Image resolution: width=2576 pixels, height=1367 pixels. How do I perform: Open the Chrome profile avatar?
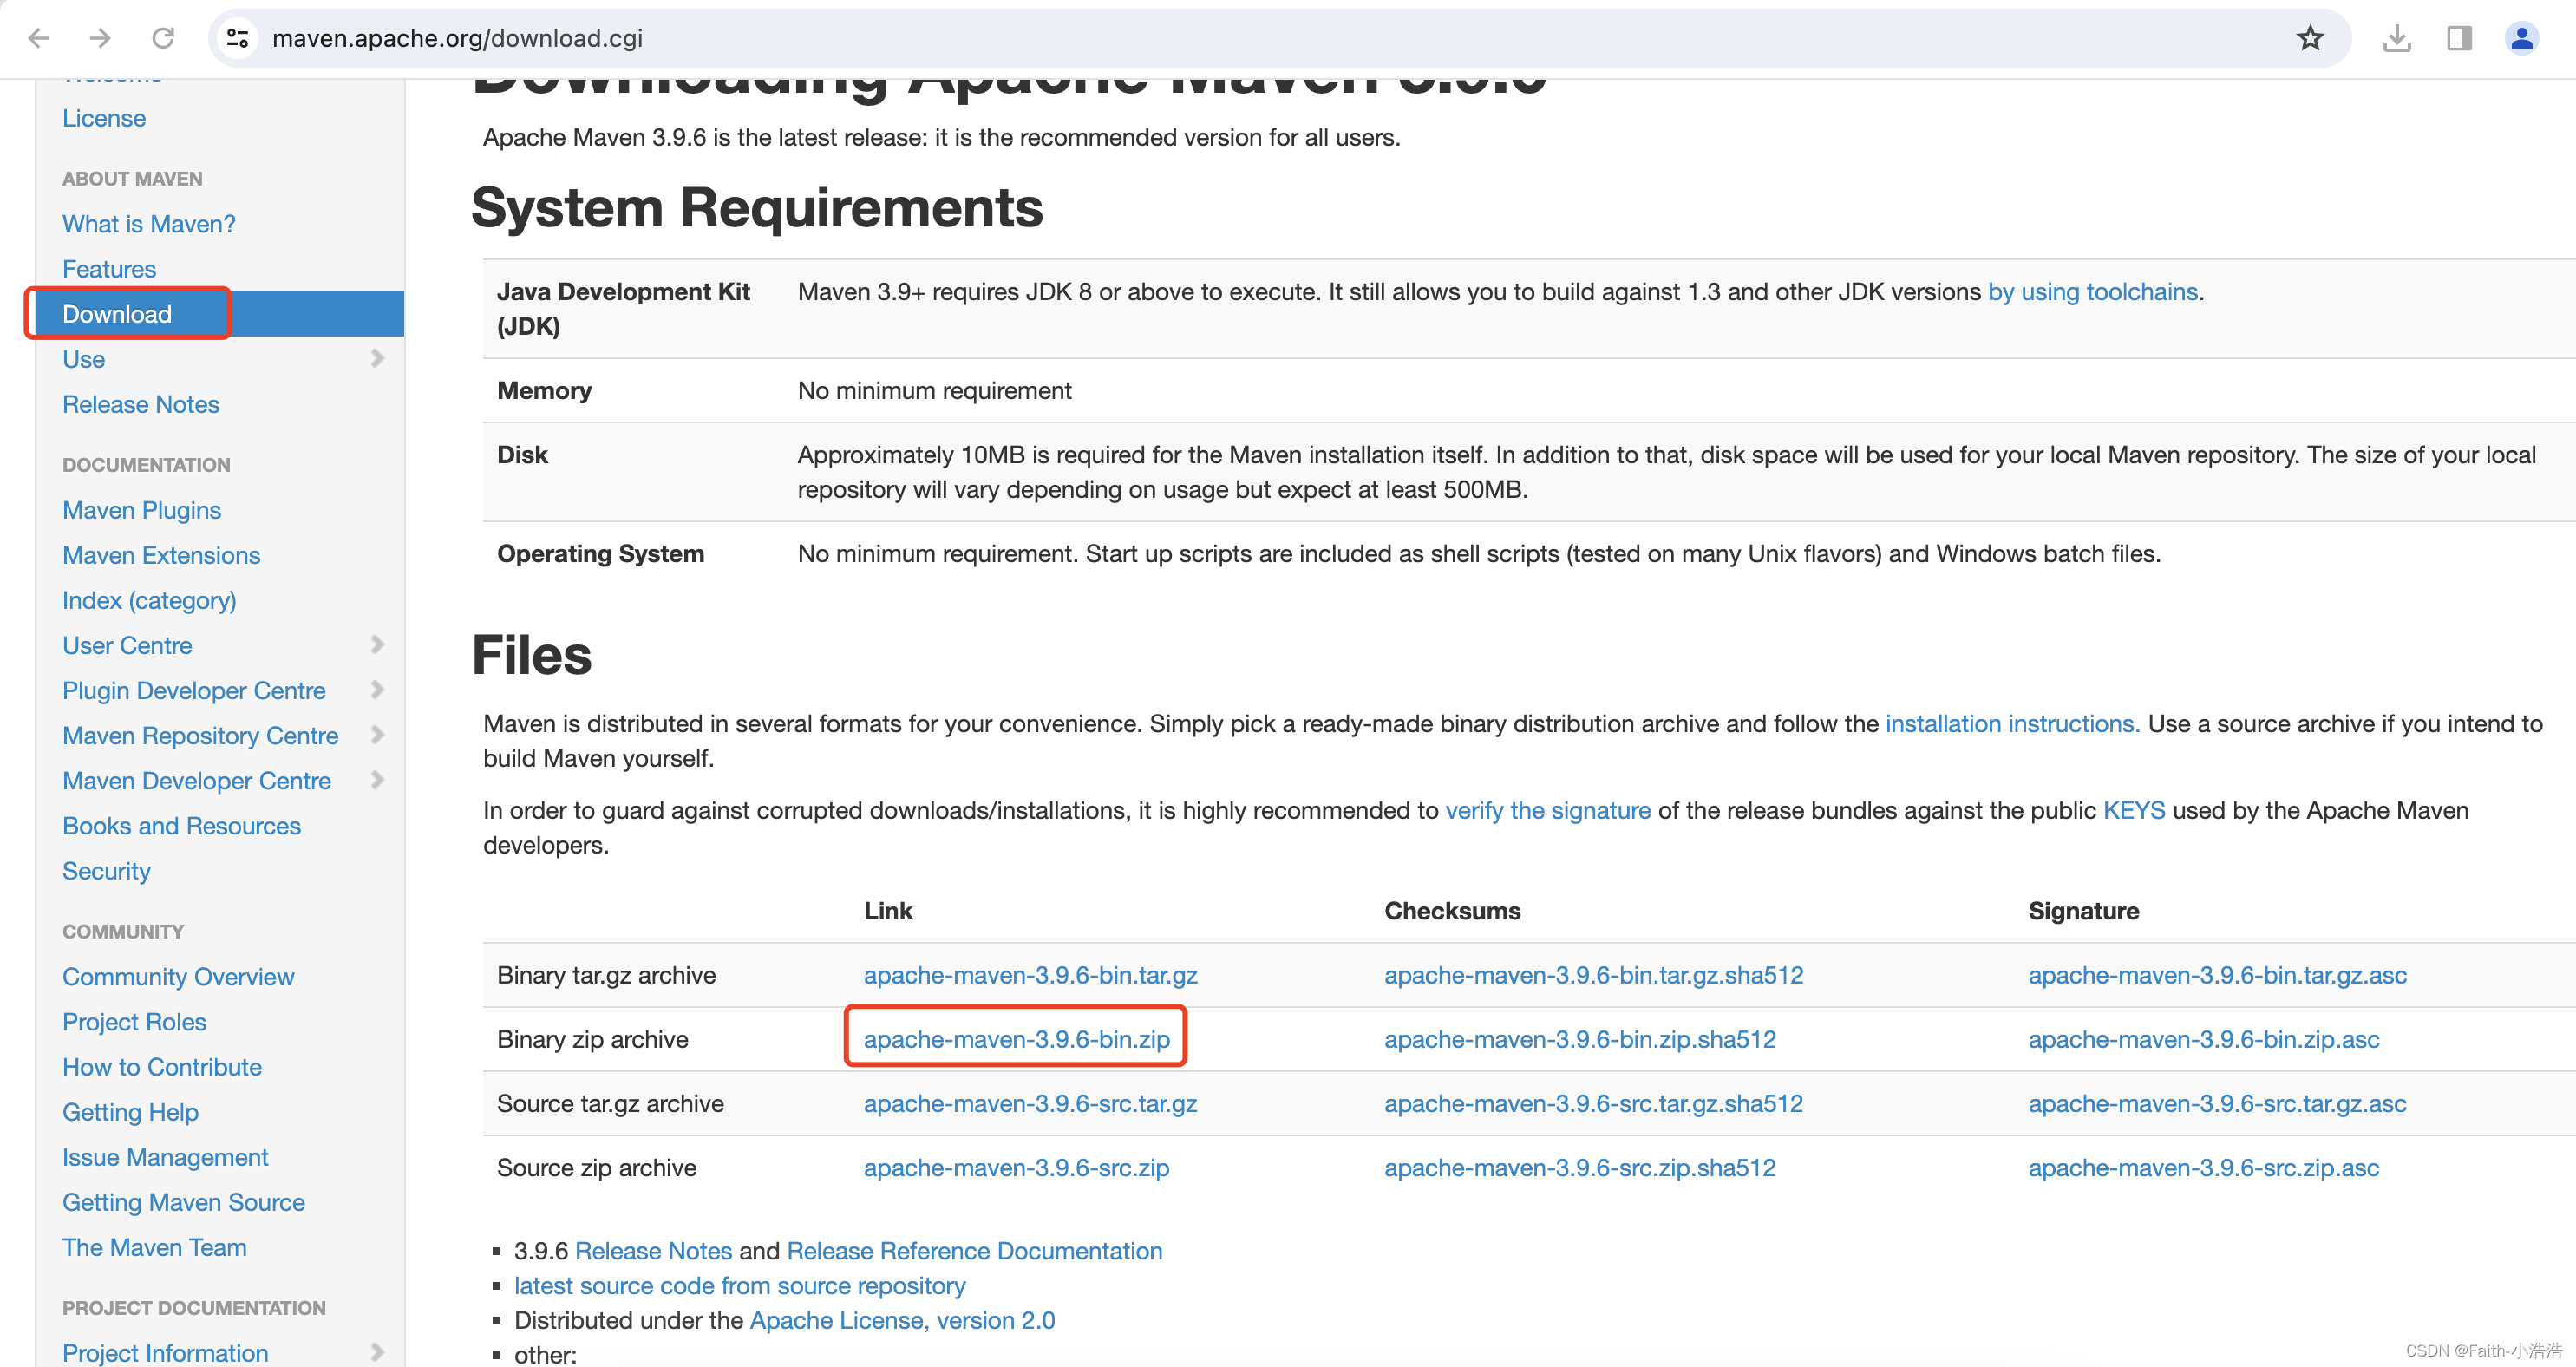pyautogui.click(x=2522, y=38)
